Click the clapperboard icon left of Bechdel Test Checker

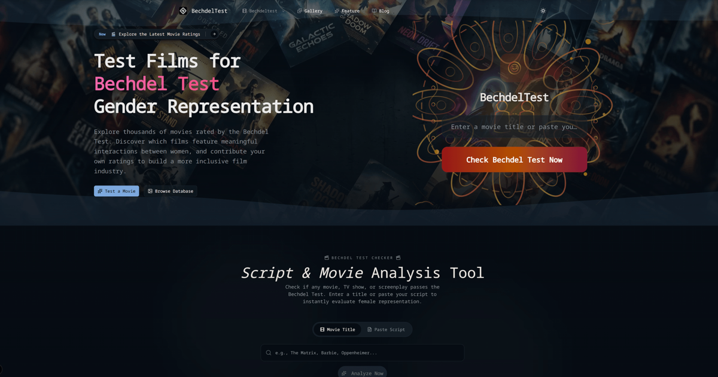327,258
